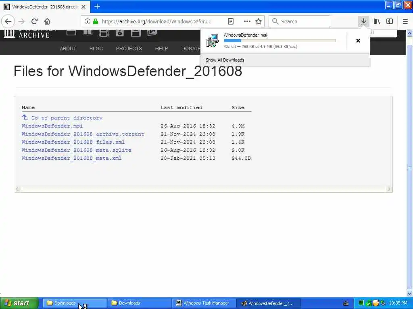Click the green CPU meter tray icon

coord(361,303)
